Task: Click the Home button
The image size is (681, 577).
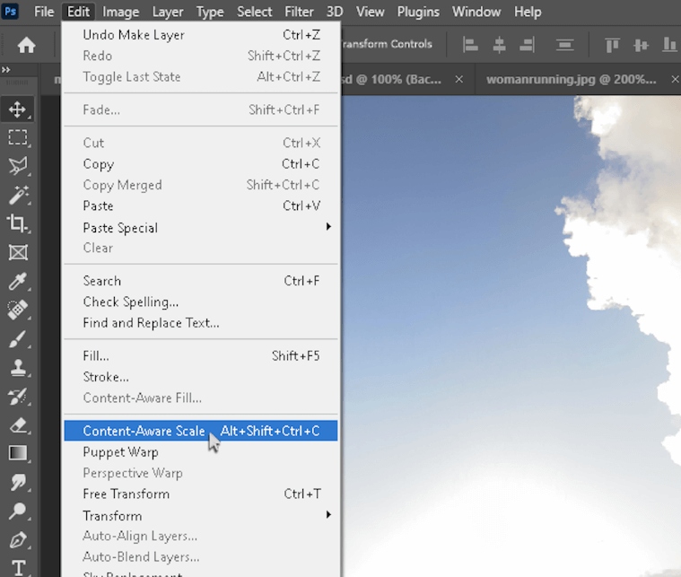Action: pos(27,45)
